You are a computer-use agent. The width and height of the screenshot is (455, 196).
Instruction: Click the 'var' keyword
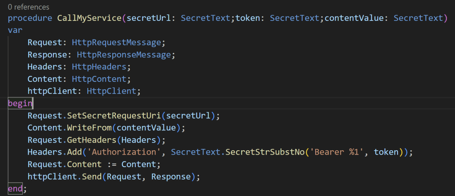point(15,30)
